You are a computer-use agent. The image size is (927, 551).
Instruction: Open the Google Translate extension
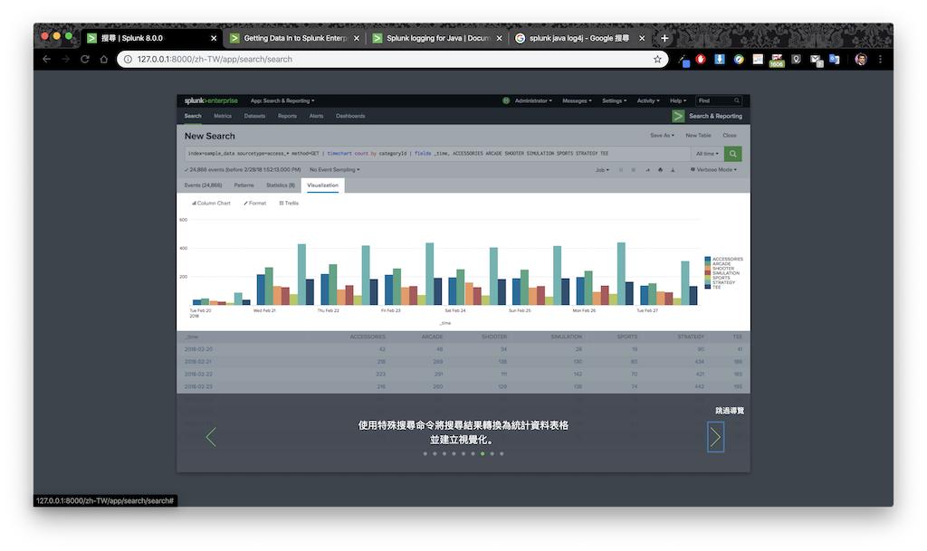coord(834,59)
